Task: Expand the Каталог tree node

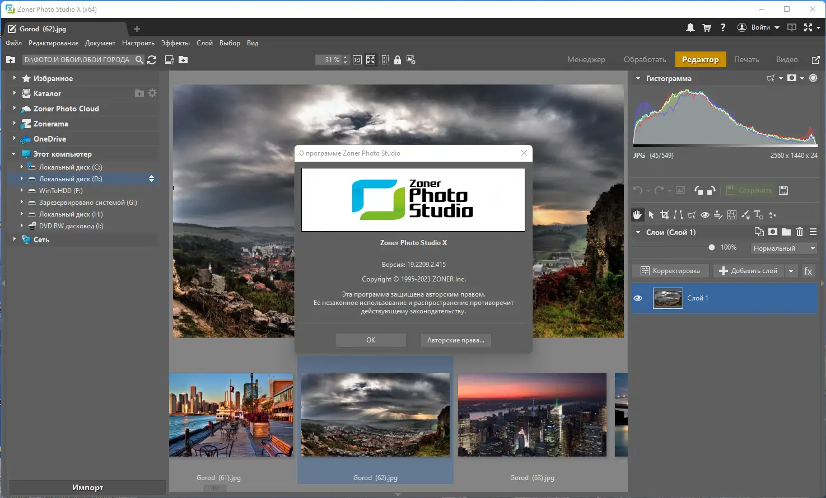Action: [14, 93]
